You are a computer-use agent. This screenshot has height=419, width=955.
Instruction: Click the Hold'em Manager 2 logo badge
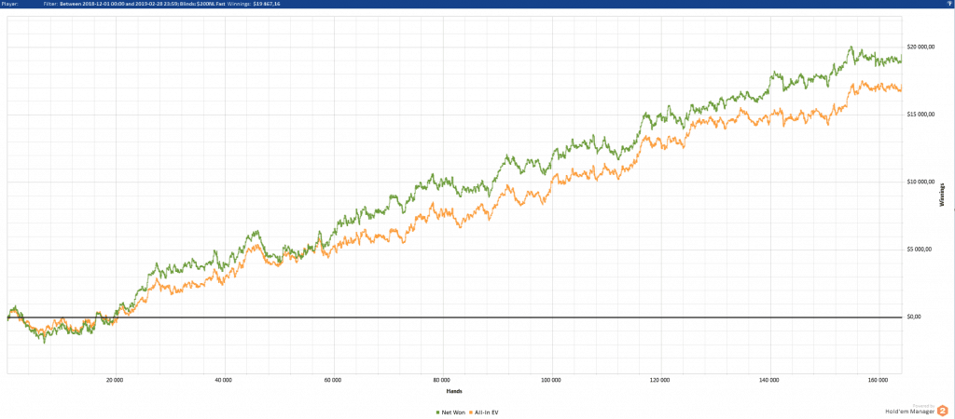943,411
